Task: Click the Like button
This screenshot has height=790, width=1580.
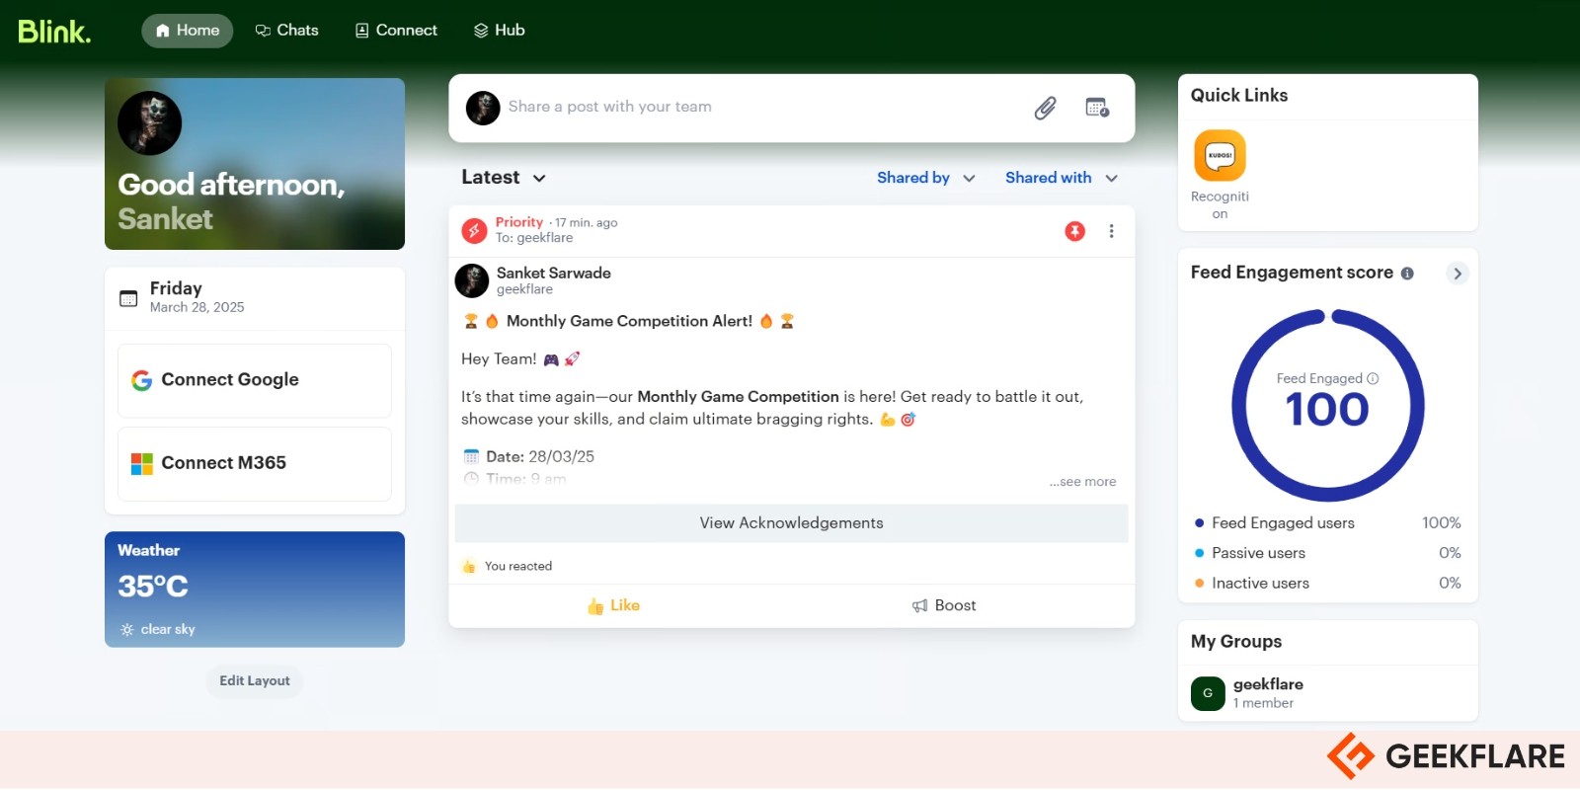Action: 613,606
